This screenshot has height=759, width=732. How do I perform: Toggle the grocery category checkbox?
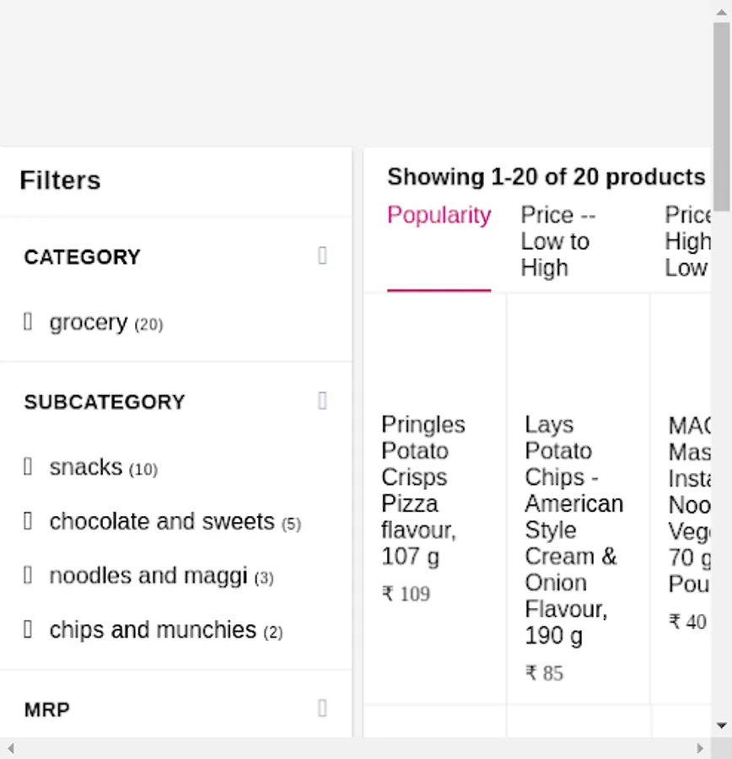28,322
